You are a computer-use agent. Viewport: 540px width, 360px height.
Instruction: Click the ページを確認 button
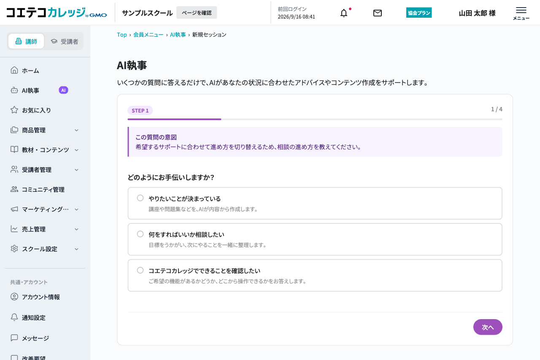point(197,13)
